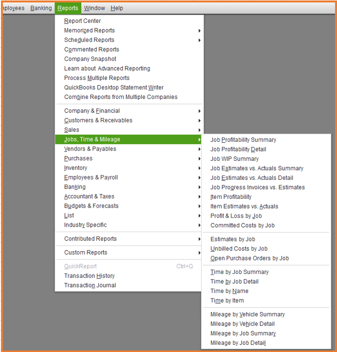
Task: Open Item Estimates vs. Actuals report
Action: point(266,206)
